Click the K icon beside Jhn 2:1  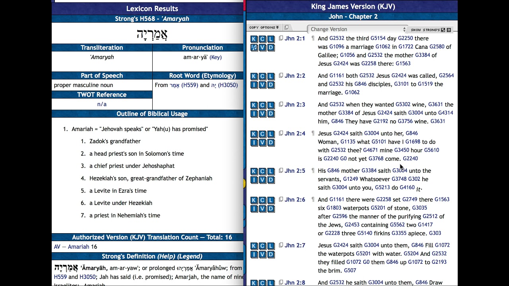(254, 39)
